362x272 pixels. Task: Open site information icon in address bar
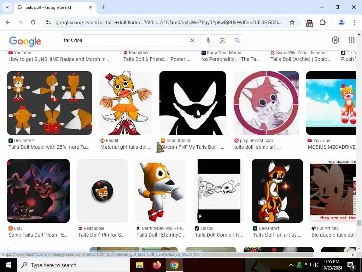pyautogui.click(x=48, y=22)
